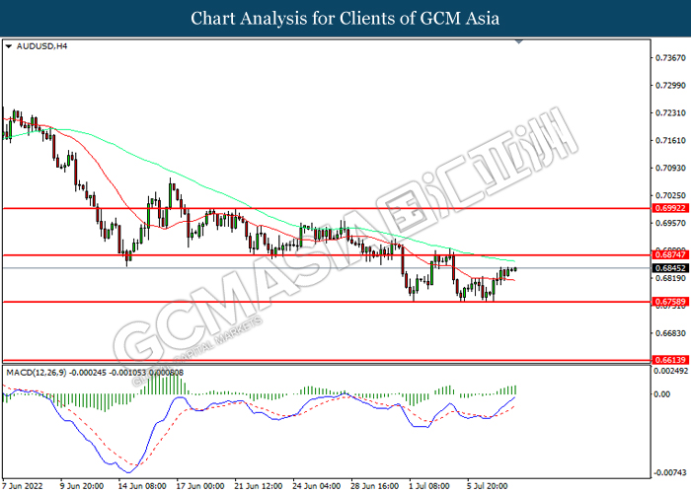Click the chart shift marker triangle
The width and height of the screenshot is (691, 493).
click(x=518, y=41)
